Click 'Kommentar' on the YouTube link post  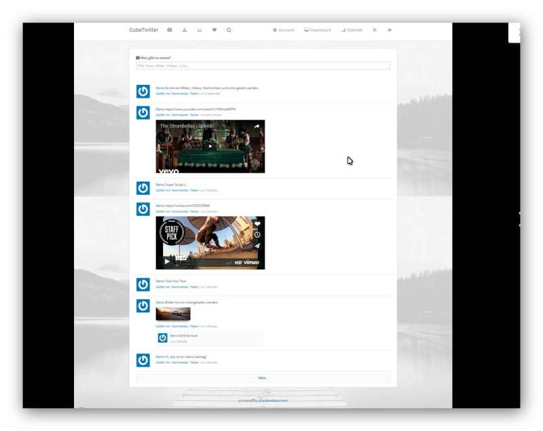coord(180,115)
